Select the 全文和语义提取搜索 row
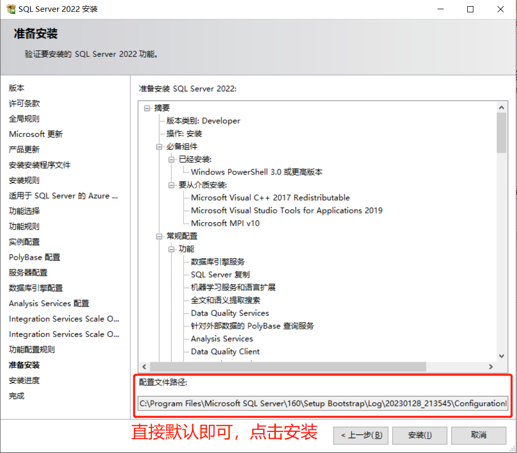517x453 pixels. coord(226,300)
